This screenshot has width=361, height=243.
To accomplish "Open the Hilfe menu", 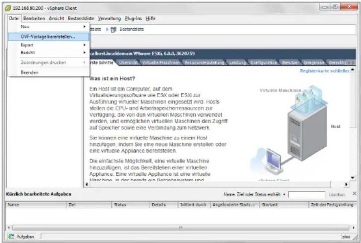I will [151, 18].
